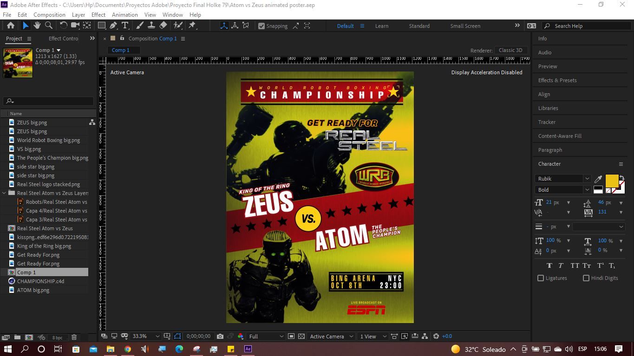Open the Effect menu
Image resolution: width=634 pixels, height=356 pixels.
tap(98, 15)
